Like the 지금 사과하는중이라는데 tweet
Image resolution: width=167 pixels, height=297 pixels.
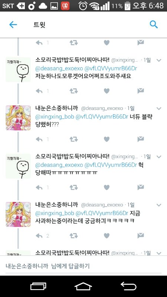click(107, 236)
